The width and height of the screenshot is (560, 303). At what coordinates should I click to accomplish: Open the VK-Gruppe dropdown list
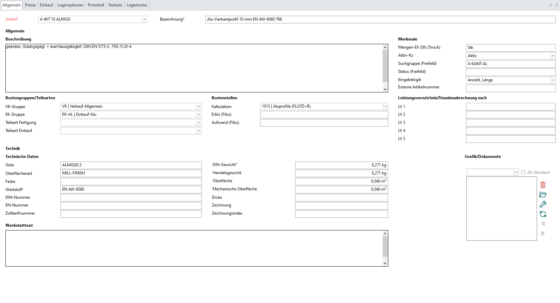tap(199, 107)
